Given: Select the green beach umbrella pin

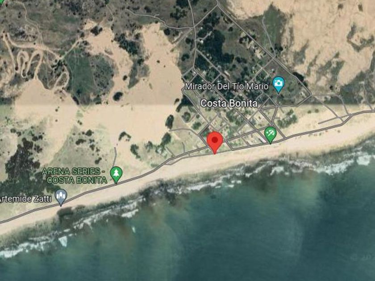Looking at the screenshot, I should [270, 135].
